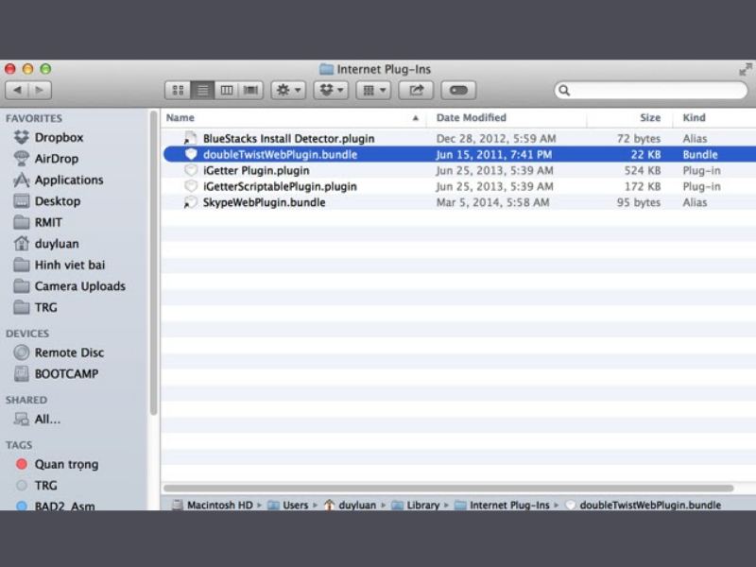Click the horizontal scrollbar of file list
The height and width of the screenshot is (567, 756).
click(x=448, y=489)
